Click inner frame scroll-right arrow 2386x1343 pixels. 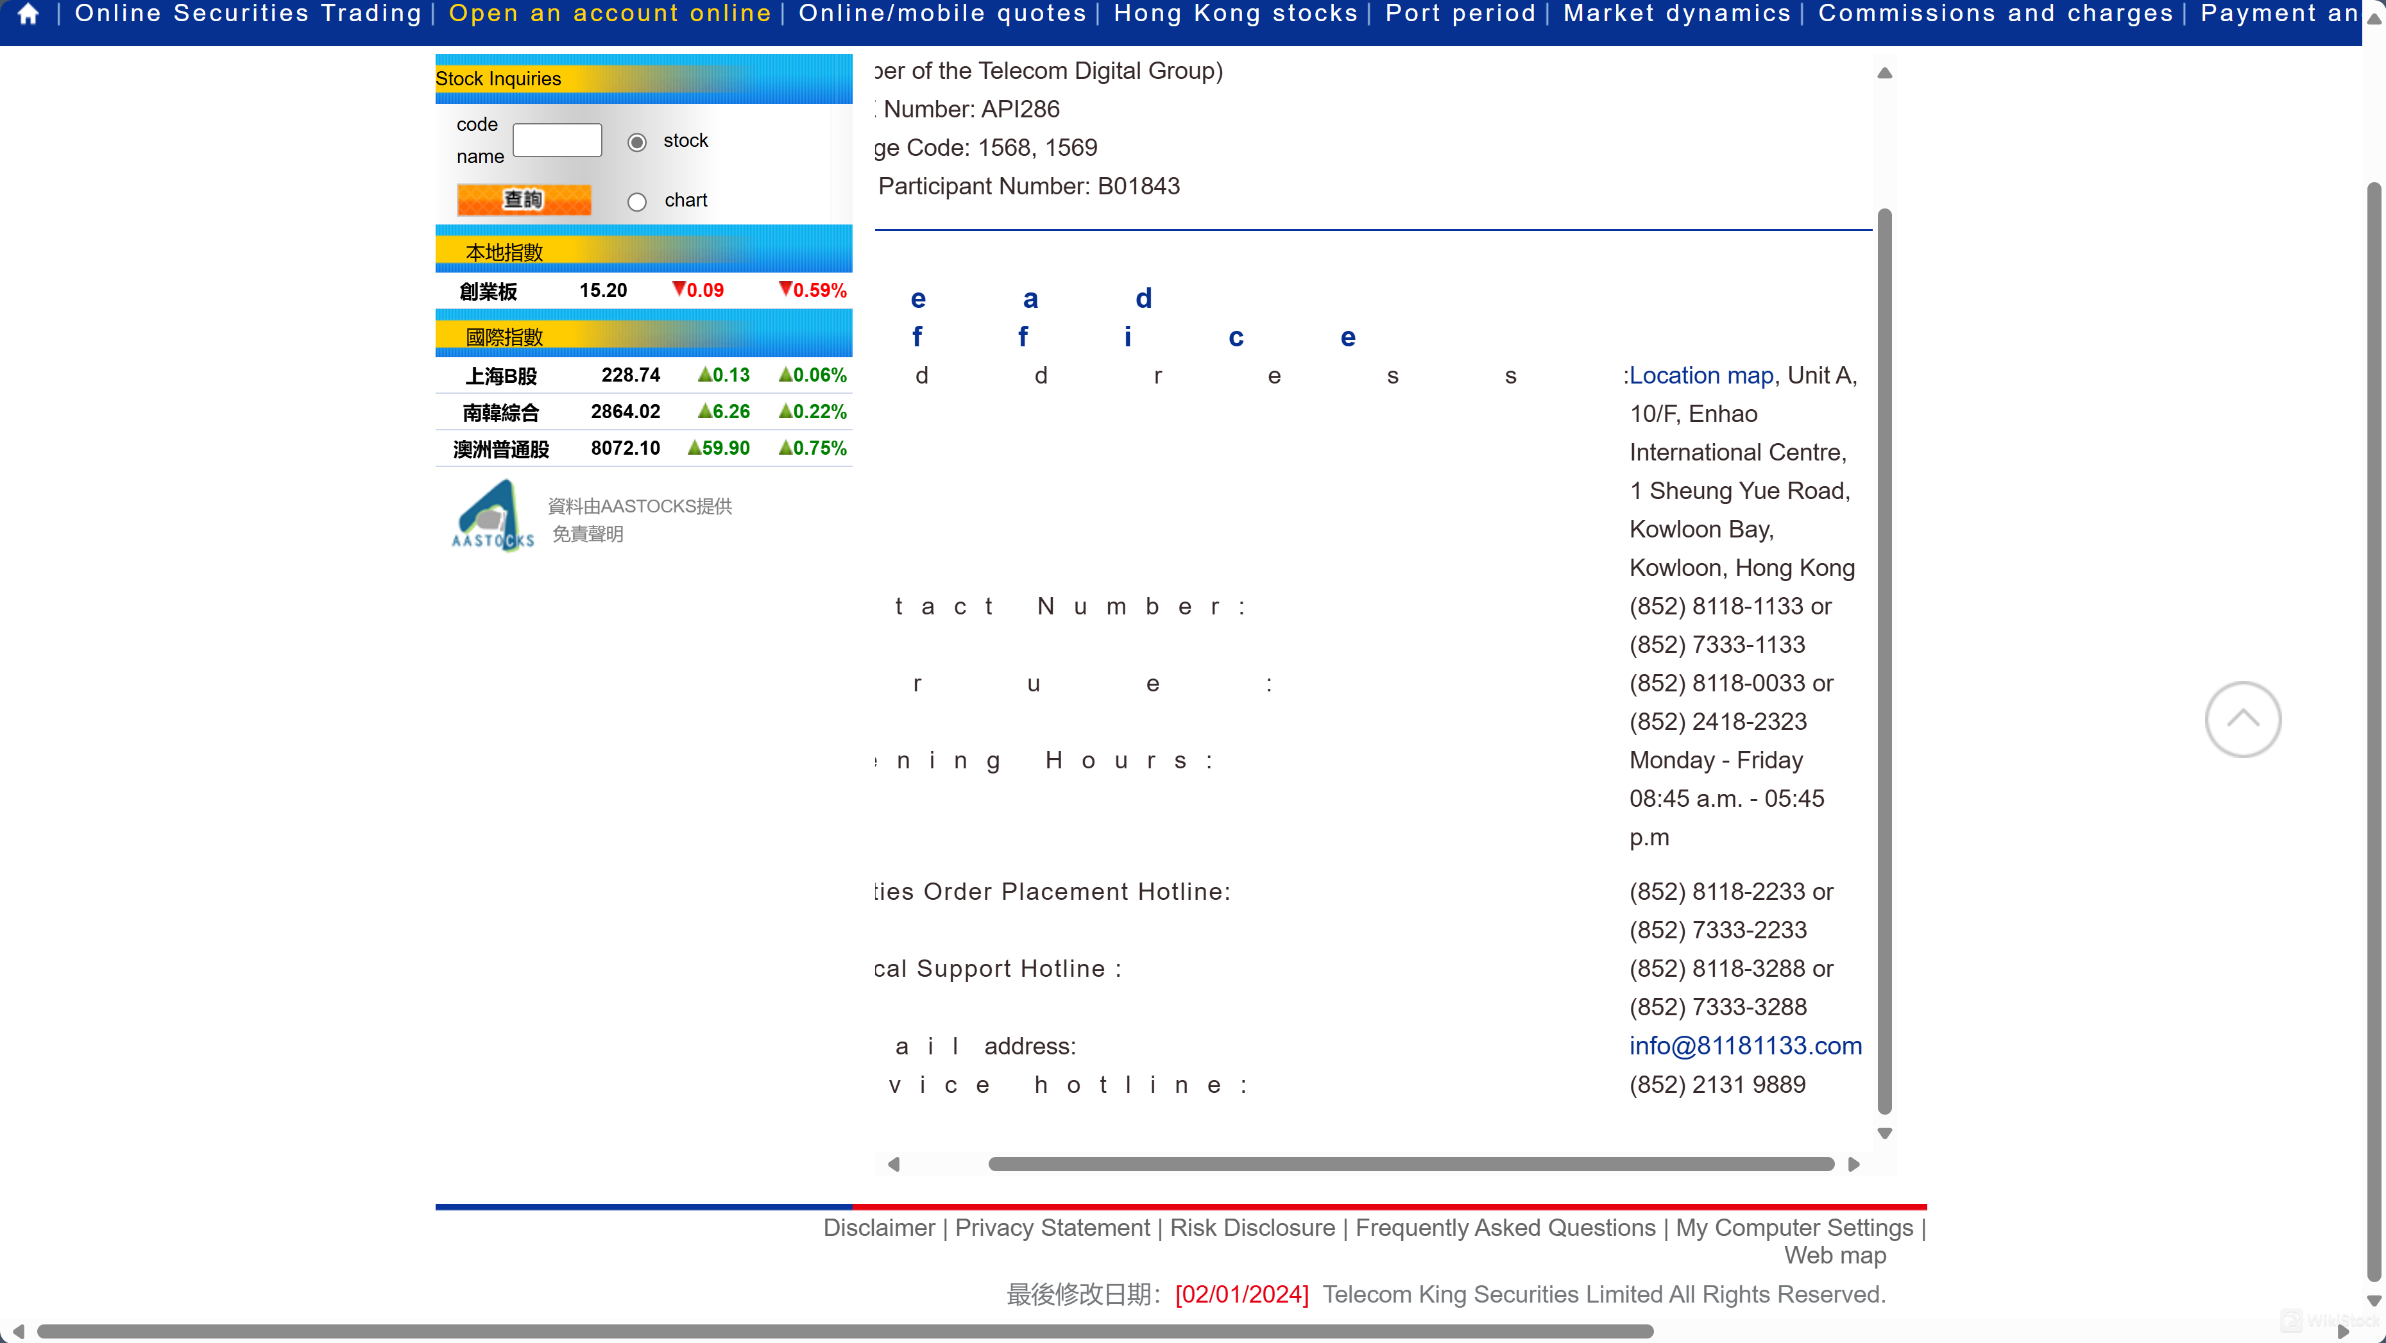1853,1164
